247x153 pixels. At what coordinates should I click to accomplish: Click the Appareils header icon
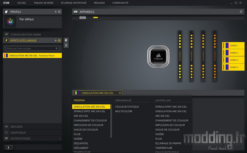[x=76, y=12]
